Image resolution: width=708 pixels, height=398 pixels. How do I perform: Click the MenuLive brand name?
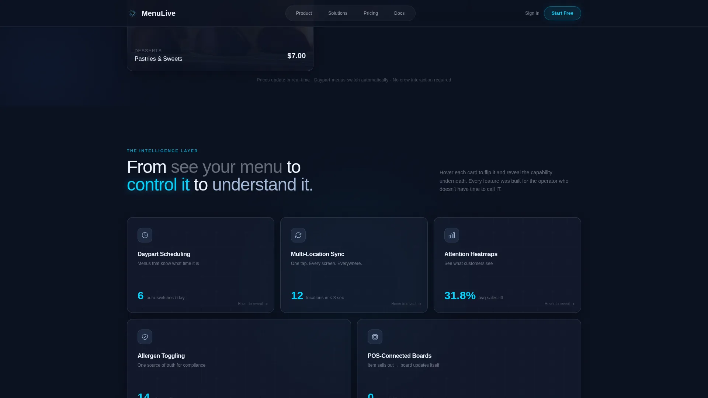pos(159,13)
